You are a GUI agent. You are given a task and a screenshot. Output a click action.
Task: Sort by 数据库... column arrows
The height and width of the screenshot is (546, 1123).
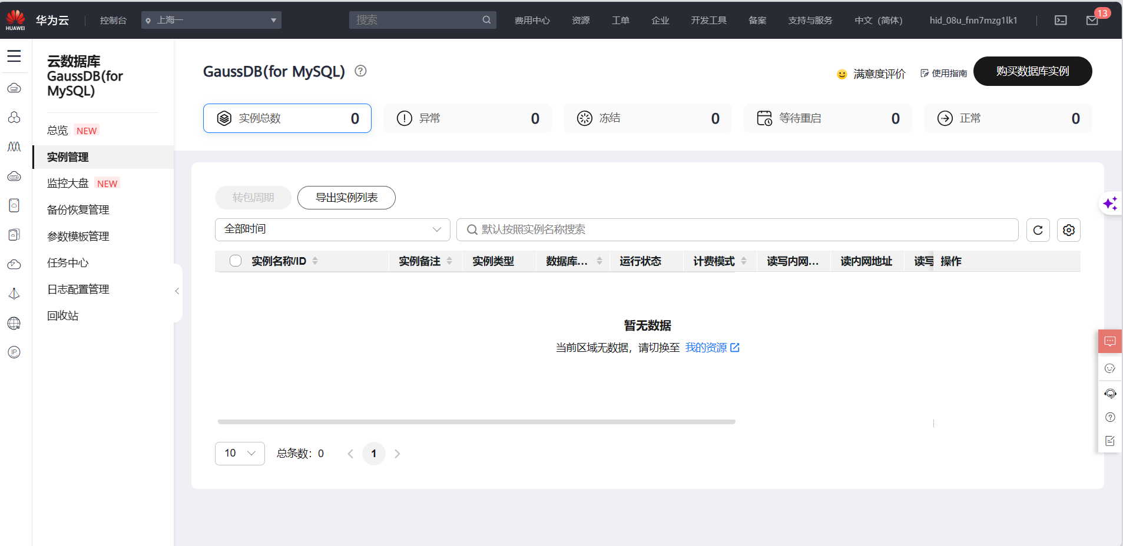(599, 261)
